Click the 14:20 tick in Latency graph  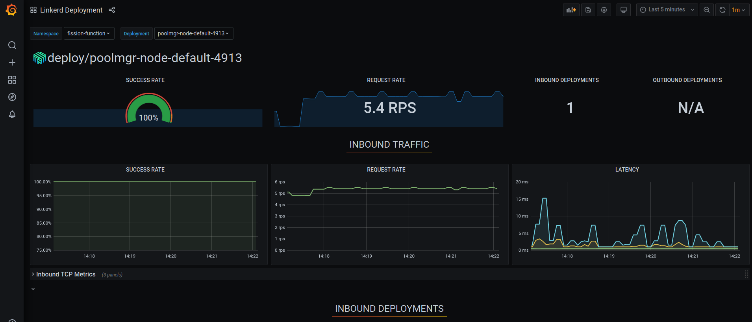pos(651,256)
